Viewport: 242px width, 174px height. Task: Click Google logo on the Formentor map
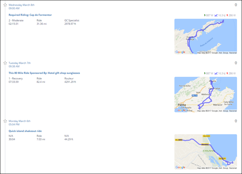[180, 52]
